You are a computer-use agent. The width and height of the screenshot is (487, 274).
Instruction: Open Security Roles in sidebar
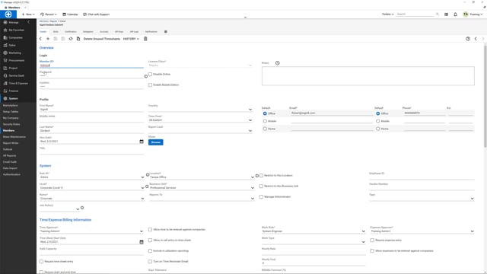pyautogui.click(x=11, y=124)
